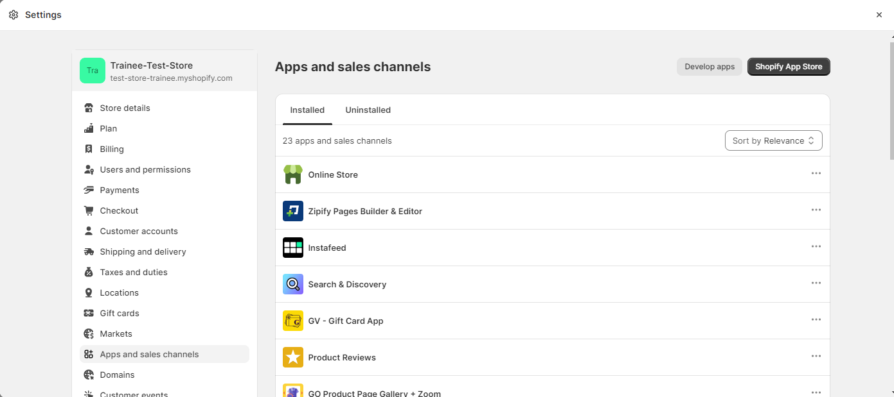Click the settings gear in the header

click(x=13, y=14)
